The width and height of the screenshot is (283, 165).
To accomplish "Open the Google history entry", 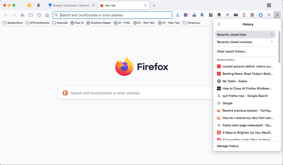I will [x=245, y=103].
